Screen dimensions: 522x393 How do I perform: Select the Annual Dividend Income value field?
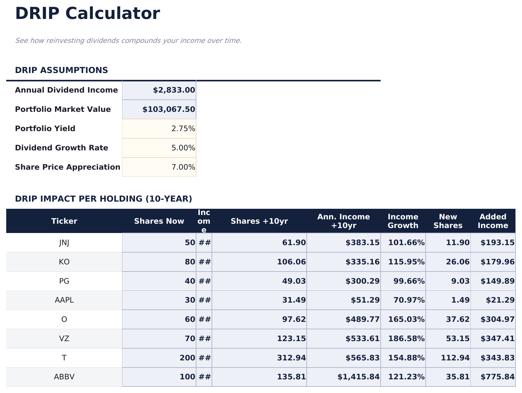coord(159,90)
